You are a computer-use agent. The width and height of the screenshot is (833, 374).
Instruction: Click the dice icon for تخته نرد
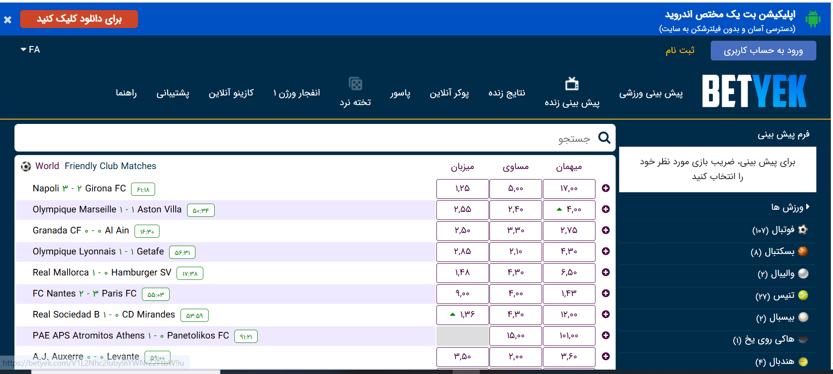point(355,83)
